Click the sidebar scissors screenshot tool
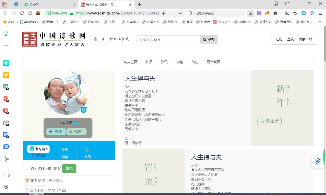 (x=6, y=159)
